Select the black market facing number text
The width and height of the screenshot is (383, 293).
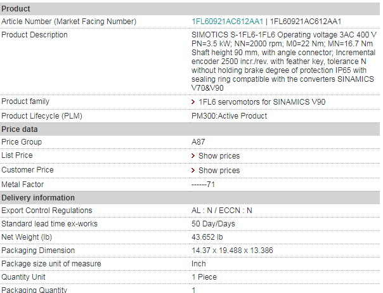coord(306,22)
